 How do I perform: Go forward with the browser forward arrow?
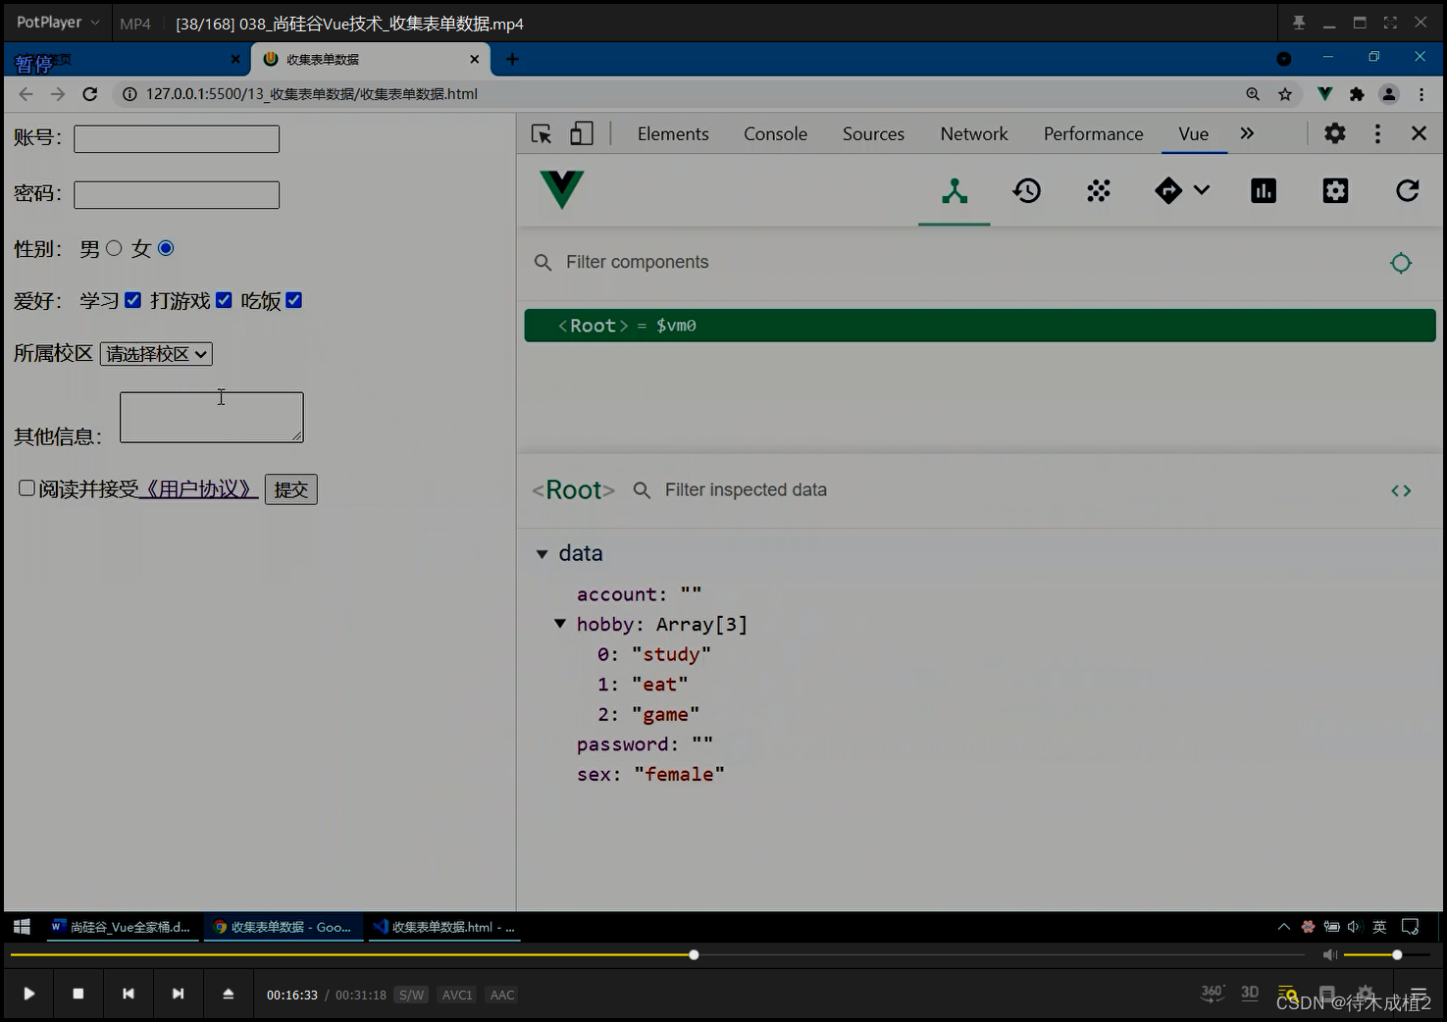(58, 94)
